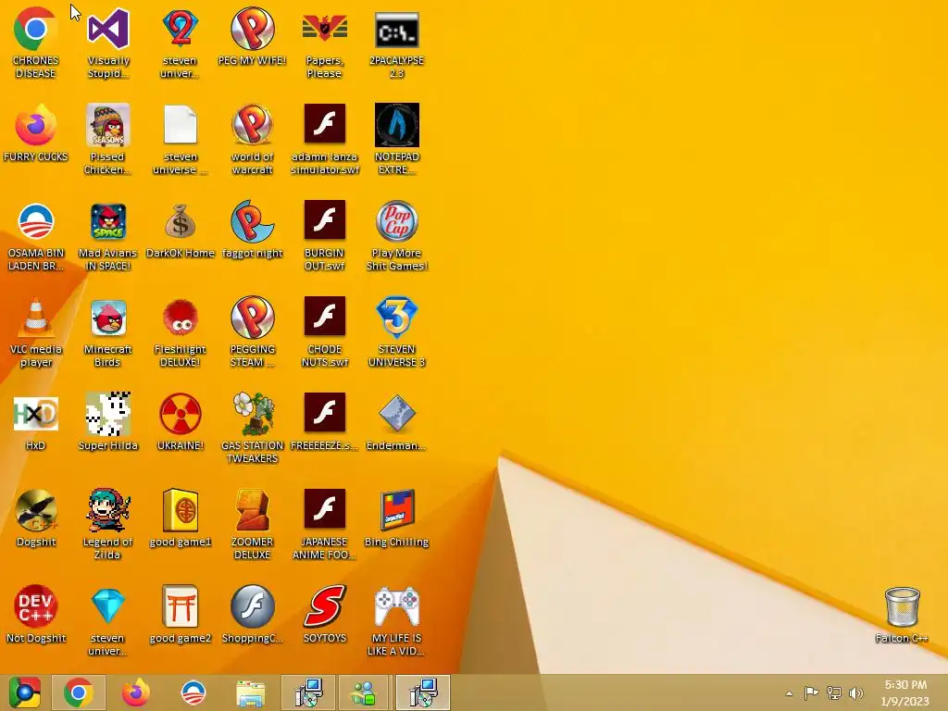Open the SOYTOYS desktop icon

[x=325, y=615]
